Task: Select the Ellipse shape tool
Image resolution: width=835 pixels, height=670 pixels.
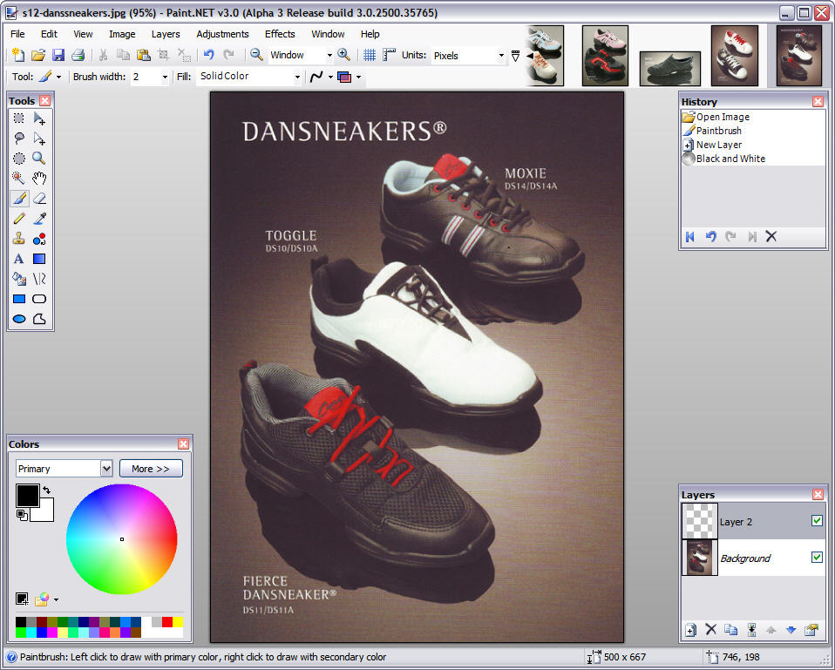Action: (x=19, y=319)
